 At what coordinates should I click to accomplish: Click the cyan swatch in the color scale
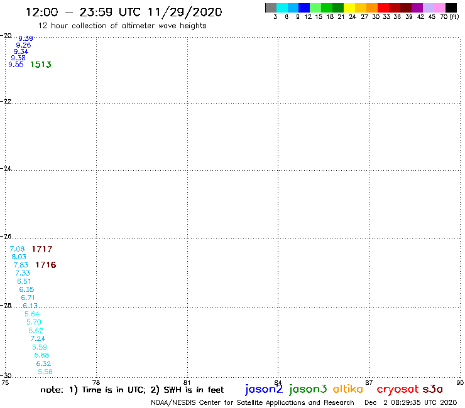point(282,8)
